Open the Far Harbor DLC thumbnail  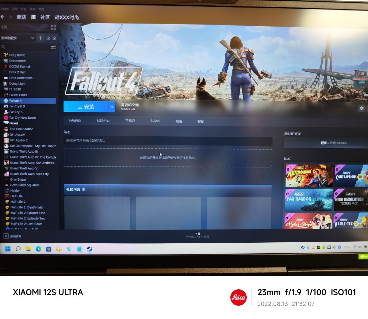[x=309, y=200]
